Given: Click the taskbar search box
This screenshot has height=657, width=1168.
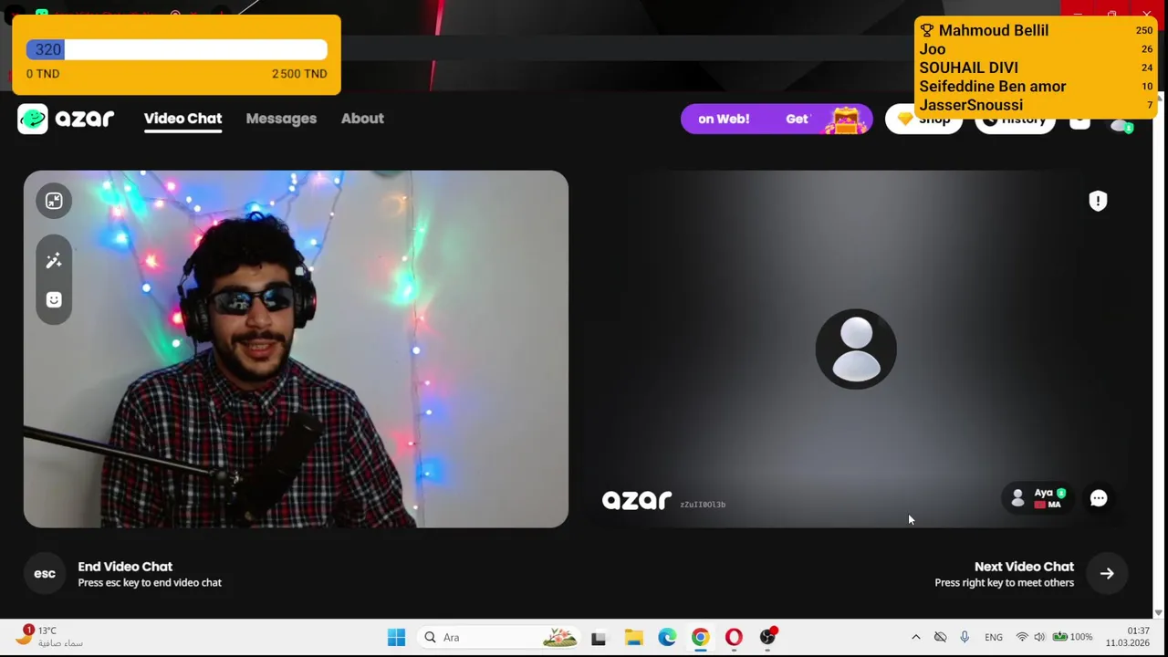Looking at the screenshot, I should point(499,637).
